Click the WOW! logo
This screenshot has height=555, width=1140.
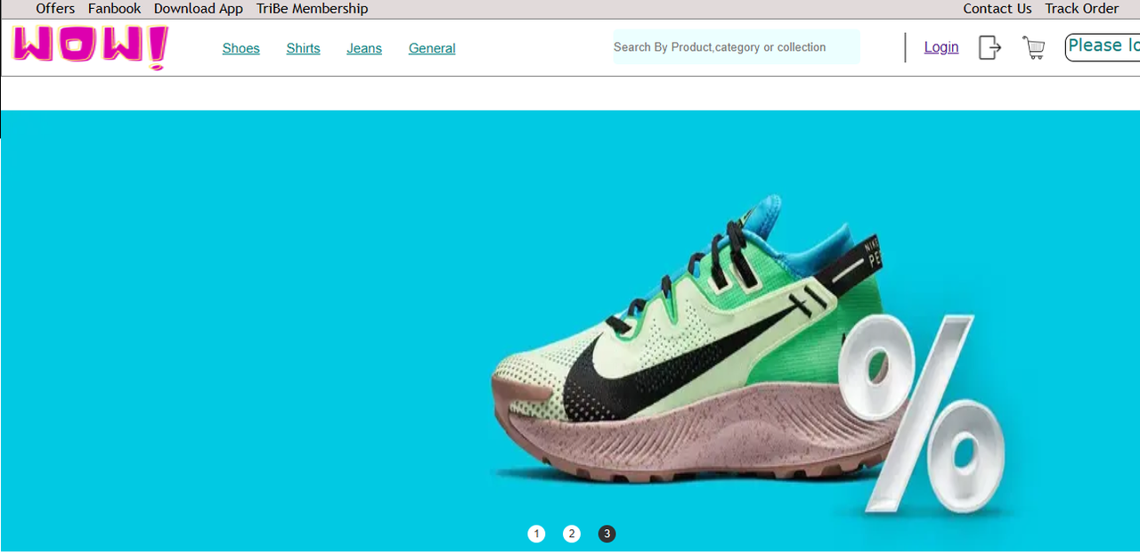90,47
